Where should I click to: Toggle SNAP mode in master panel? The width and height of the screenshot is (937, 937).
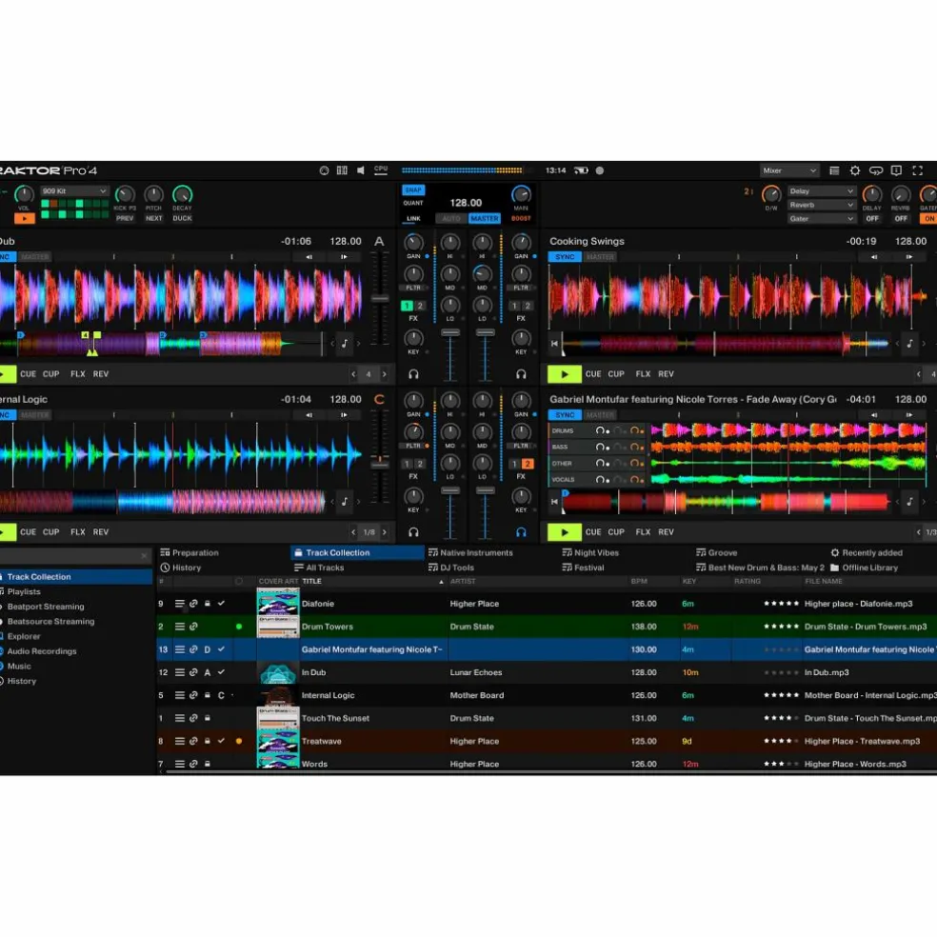tap(413, 190)
